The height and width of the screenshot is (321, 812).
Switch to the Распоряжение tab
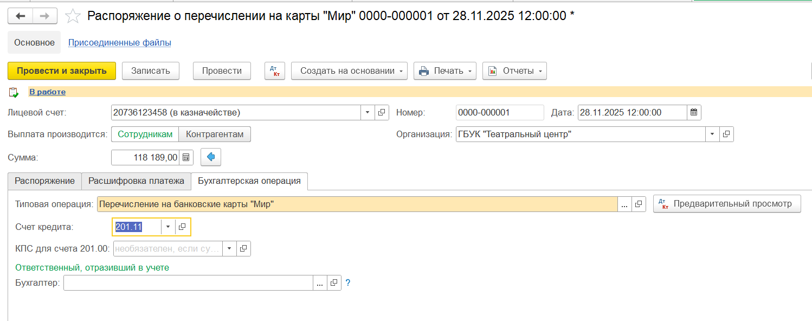point(44,181)
